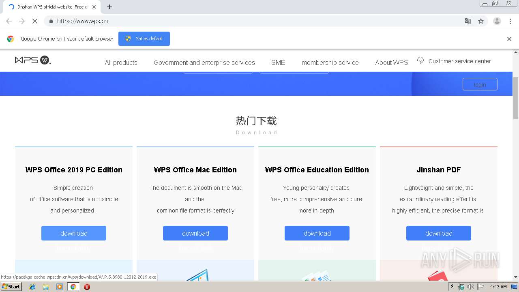Click the 热门下载 section heading

pyautogui.click(x=256, y=121)
